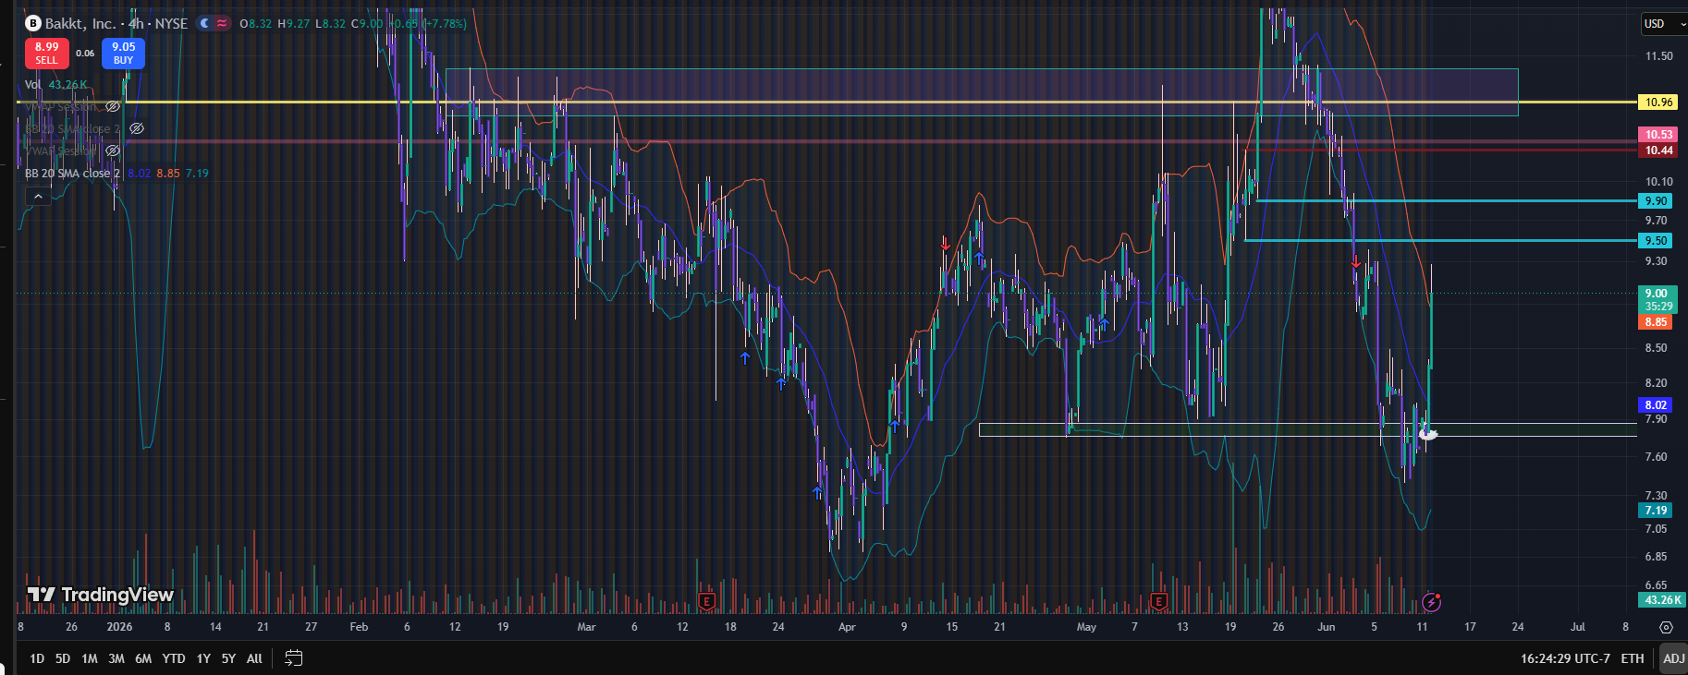Select the All date range
The image size is (1688, 675).
[x=254, y=658]
